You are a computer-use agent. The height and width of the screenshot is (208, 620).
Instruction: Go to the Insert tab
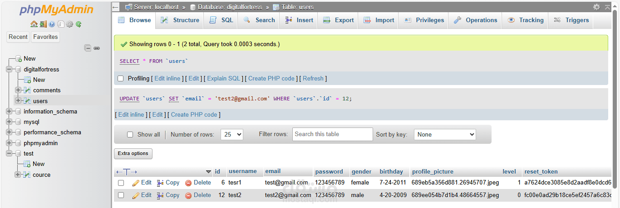(x=299, y=20)
